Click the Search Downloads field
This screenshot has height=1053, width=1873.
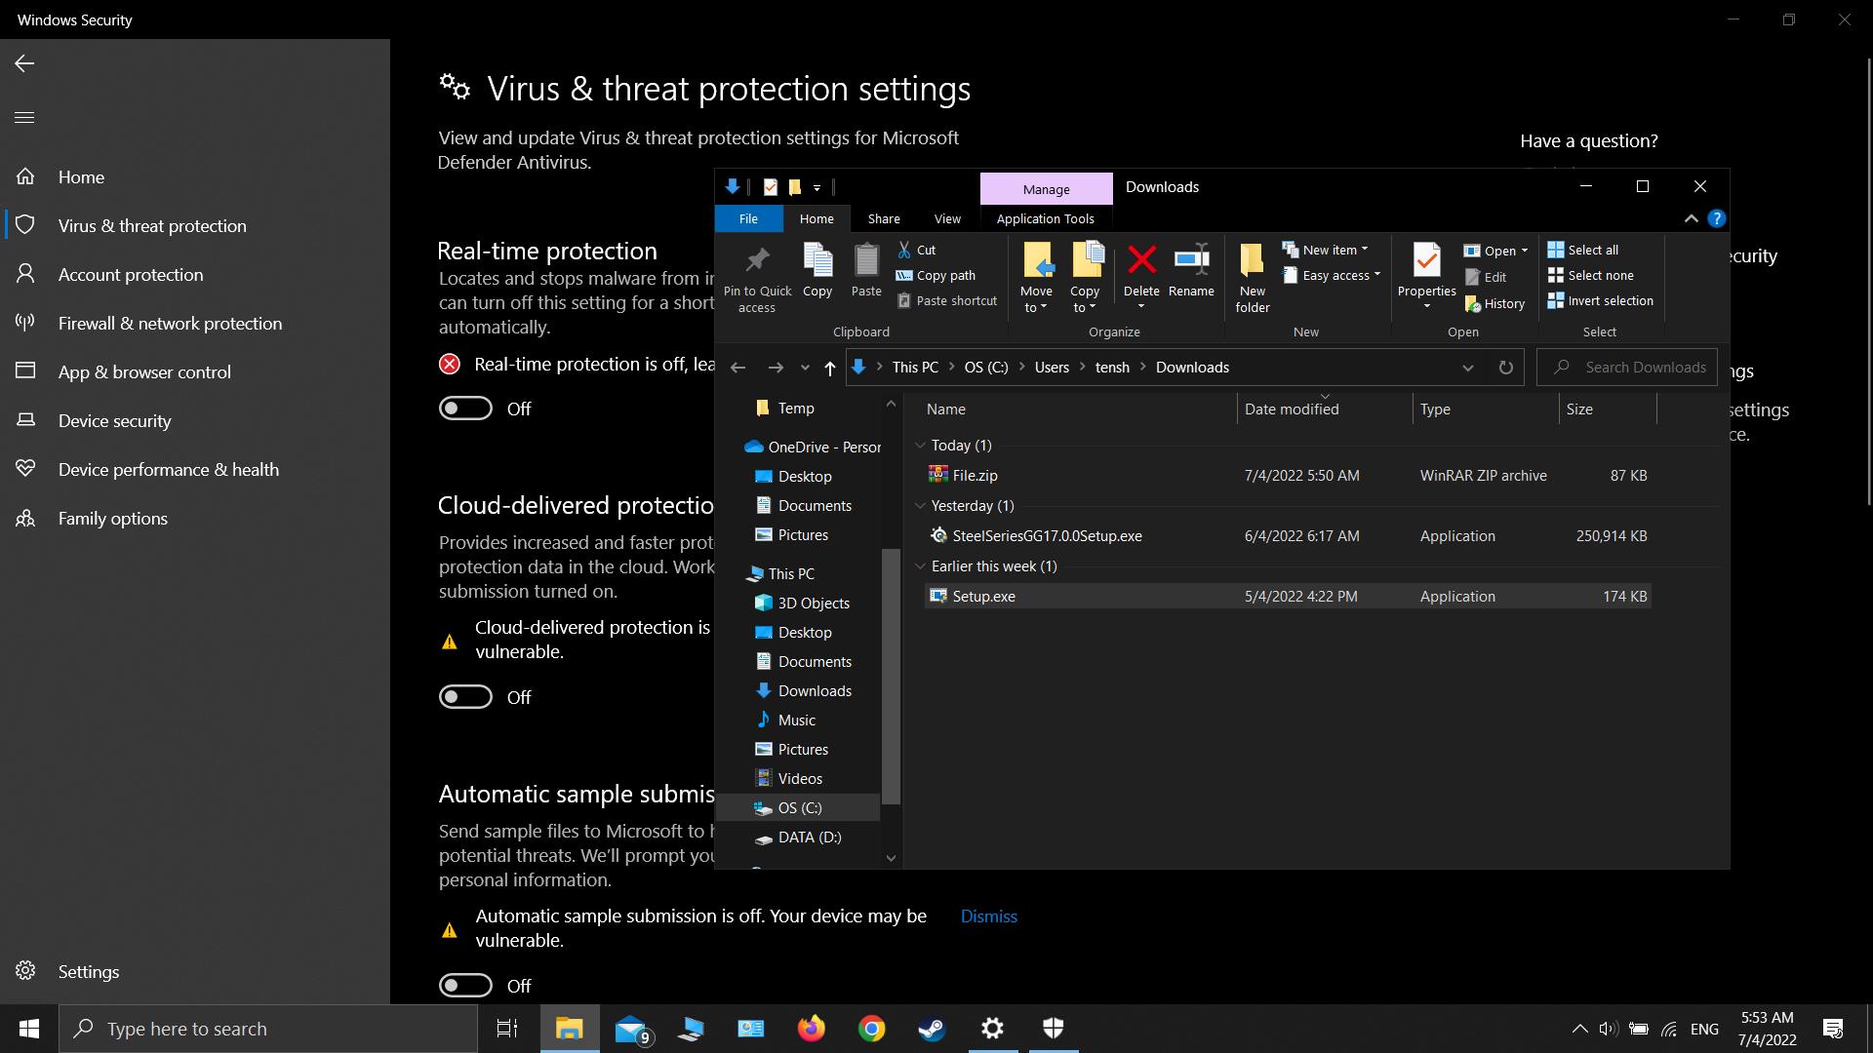[1644, 368]
